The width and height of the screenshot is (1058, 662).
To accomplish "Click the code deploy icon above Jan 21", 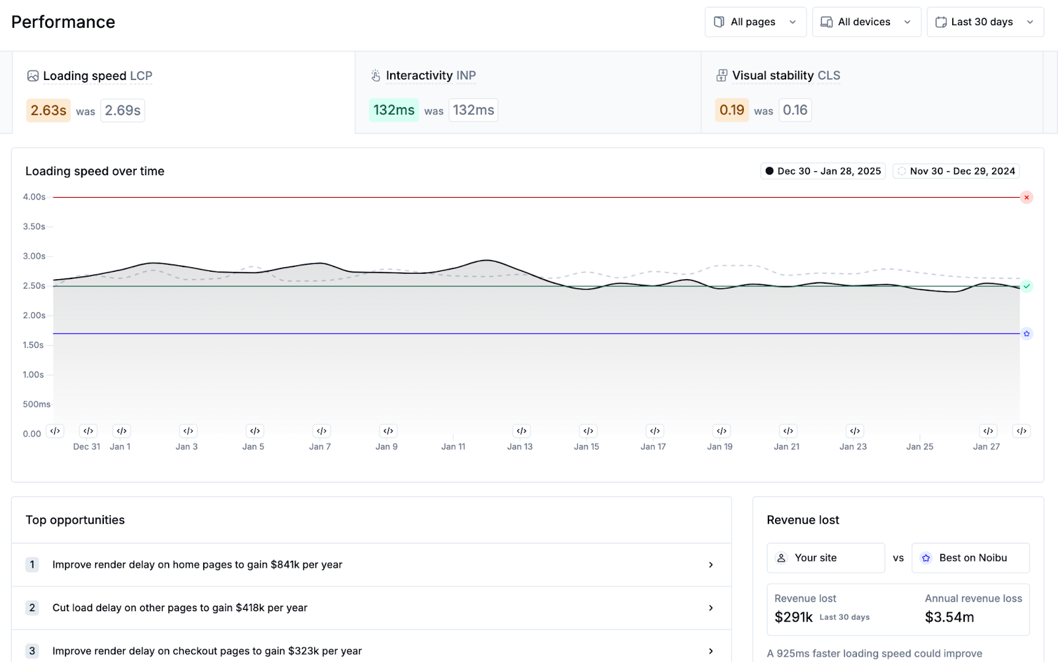I will coord(788,431).
